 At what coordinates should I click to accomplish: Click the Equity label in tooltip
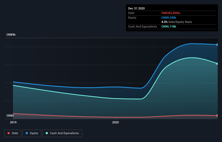(132, 18)
